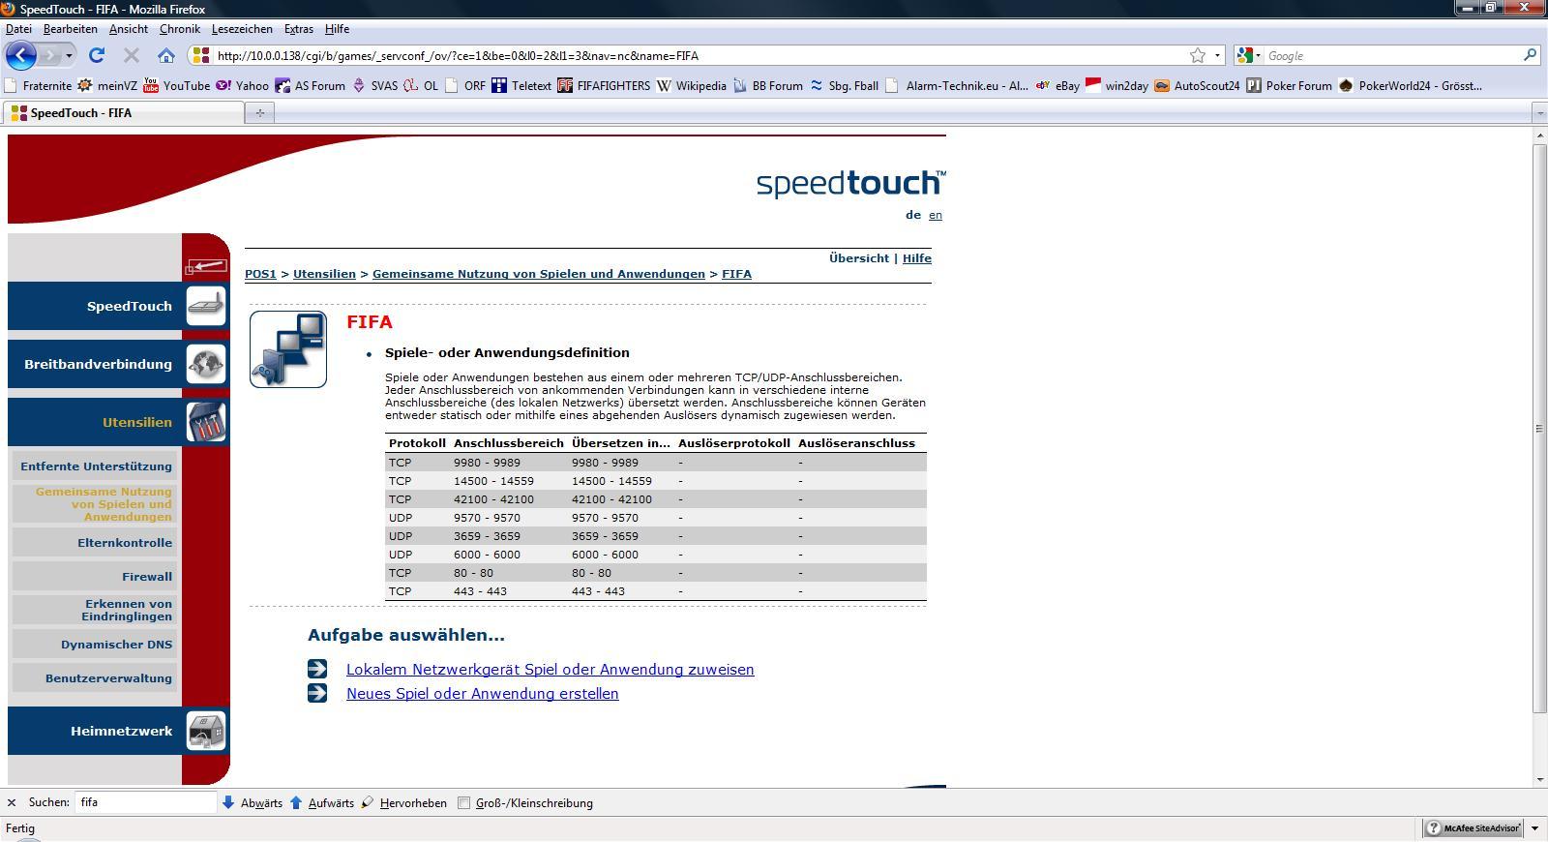Click the arrow icon beside 'Neues Spiel'
The image size is (1548, 842).
tap(317, 693)
